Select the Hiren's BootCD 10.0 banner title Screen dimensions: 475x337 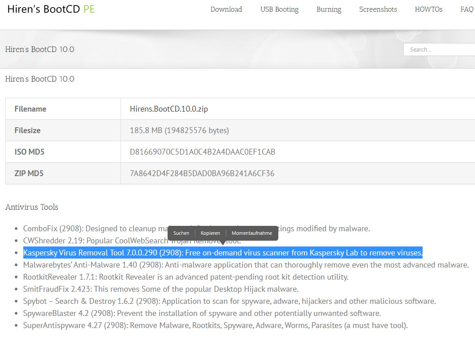coord(40,49)
